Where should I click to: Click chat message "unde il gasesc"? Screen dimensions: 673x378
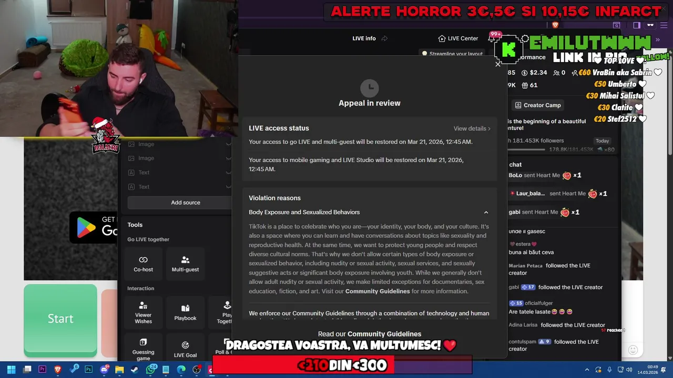pos(527,232)
